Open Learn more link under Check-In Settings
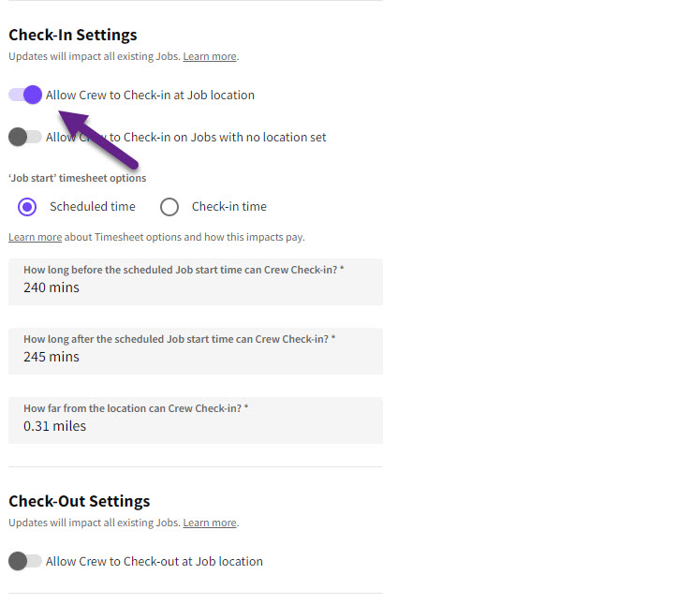Screen dimensions: 692x604 point(210,57)
